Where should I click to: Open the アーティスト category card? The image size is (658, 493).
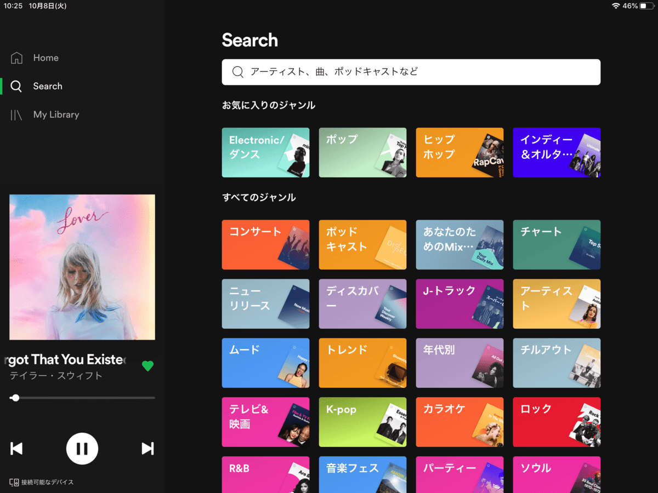557,304
